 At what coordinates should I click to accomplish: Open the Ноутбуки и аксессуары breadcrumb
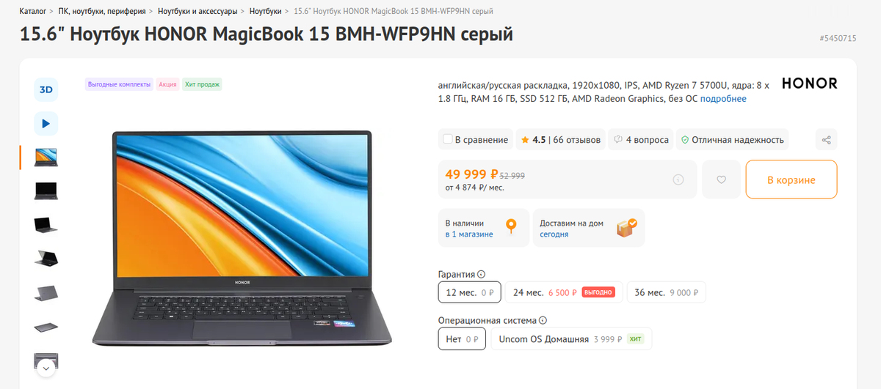point(198,12)
